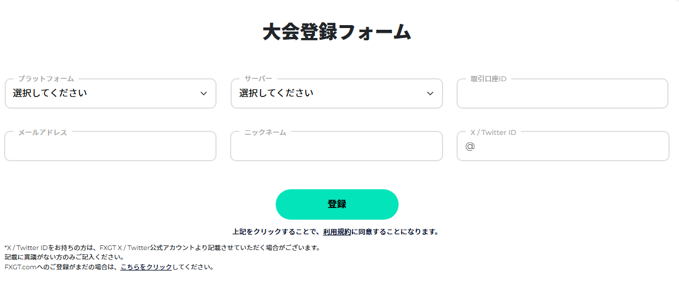Focus the X / Twitter ID input
The image size is (679, 288).
point(568,147)
